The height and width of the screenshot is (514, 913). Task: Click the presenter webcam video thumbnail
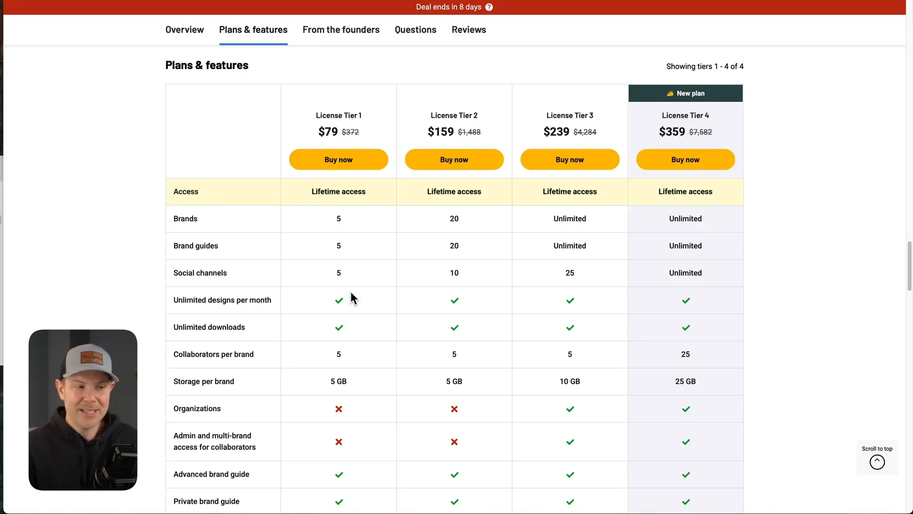click(83, 410)
